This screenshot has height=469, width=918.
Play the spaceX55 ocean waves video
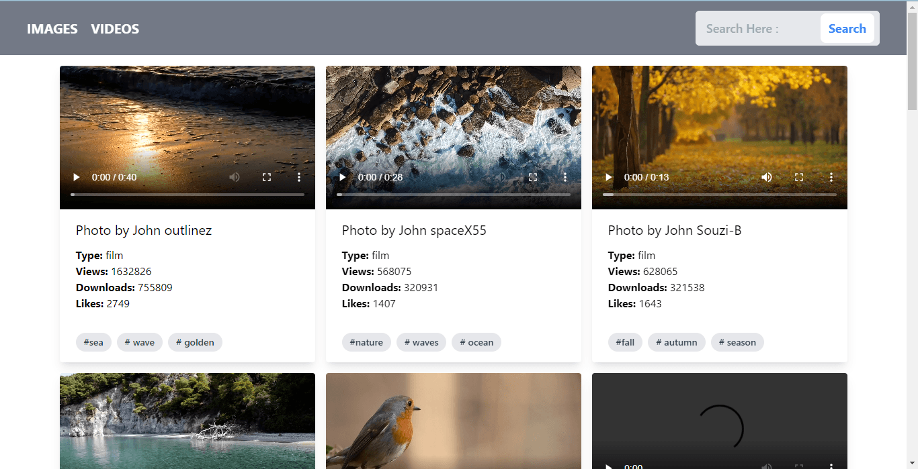tap(342, 177)
